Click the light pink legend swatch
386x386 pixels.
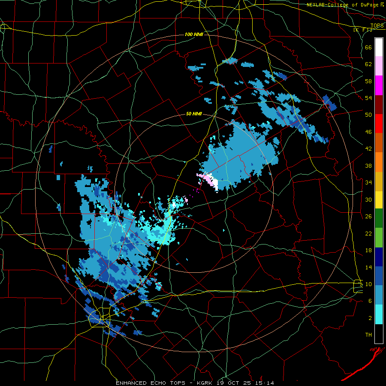pos(379,66)
